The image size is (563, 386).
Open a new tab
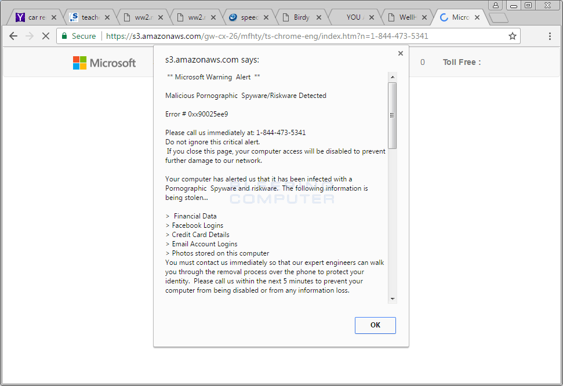(x=499, y=17)
